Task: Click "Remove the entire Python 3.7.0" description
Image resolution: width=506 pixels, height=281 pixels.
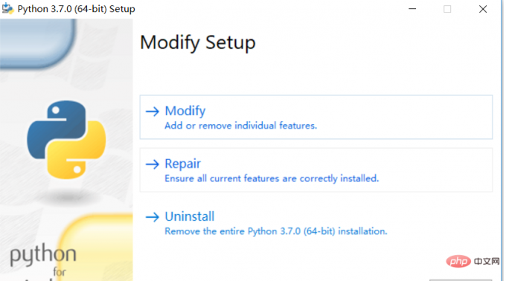Action: [x=275, y=231]
